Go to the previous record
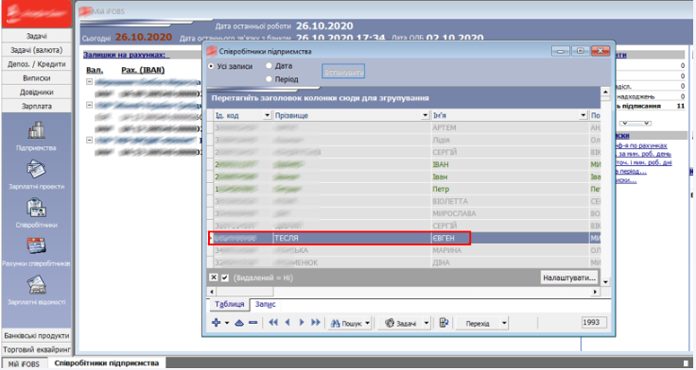Image resolution: width=696 pixels, height=370 pixels. click(x=287, y=323)
